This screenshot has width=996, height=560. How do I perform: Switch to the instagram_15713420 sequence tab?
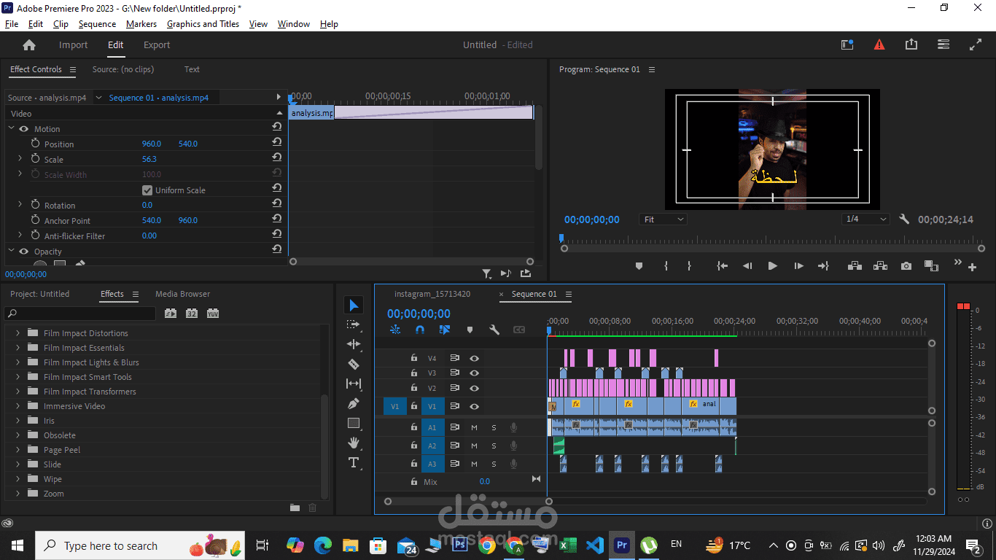point(432,294)
